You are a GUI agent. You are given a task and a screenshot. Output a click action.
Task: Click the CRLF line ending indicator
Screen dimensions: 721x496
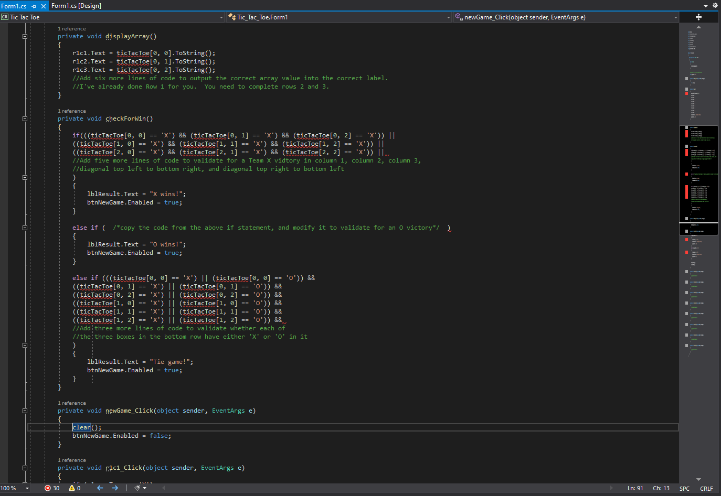point(706,489)
